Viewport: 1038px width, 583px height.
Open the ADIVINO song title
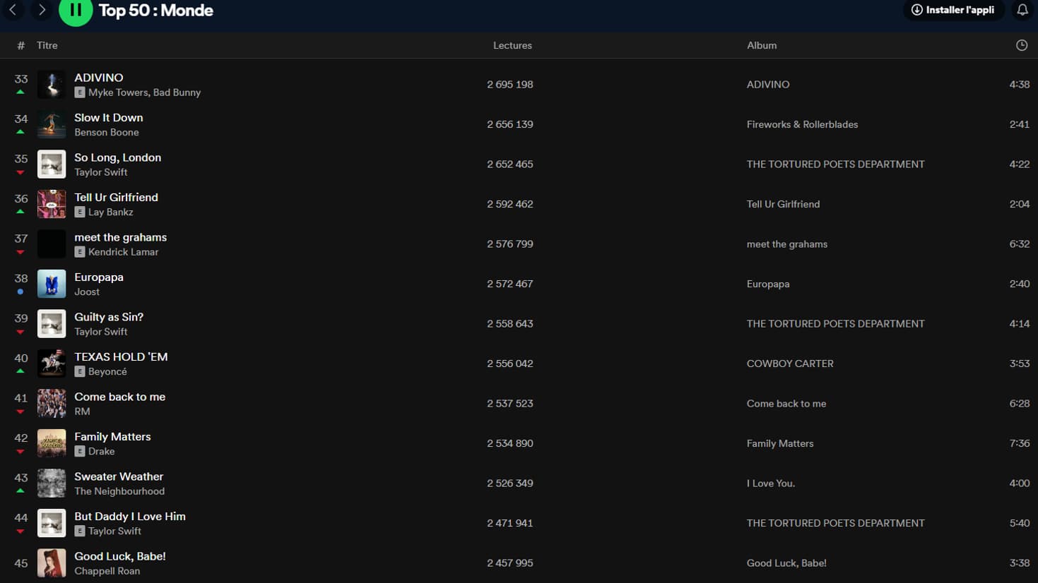pos(99,78)
